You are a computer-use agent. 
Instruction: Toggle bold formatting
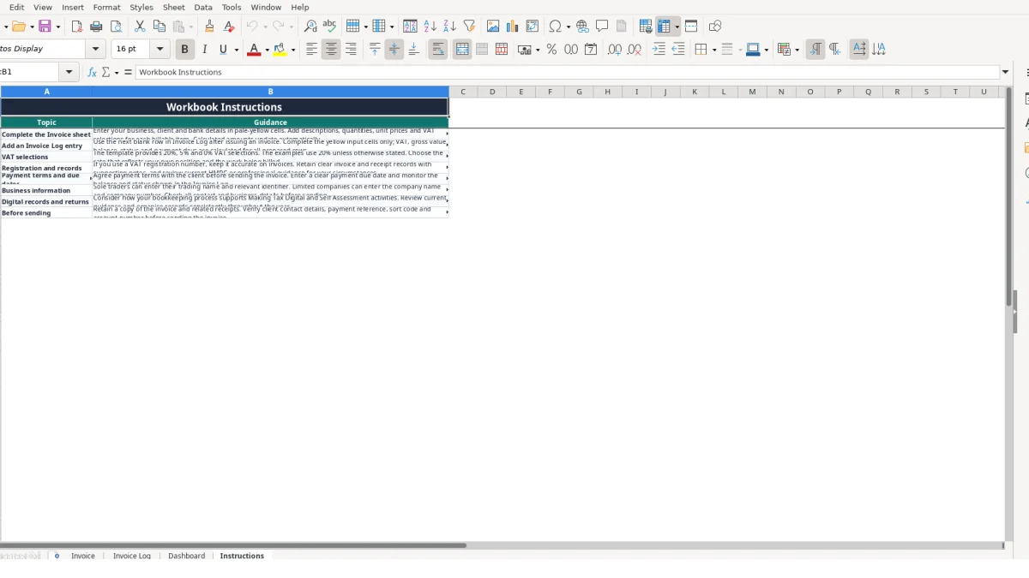(x=184, y=50)
